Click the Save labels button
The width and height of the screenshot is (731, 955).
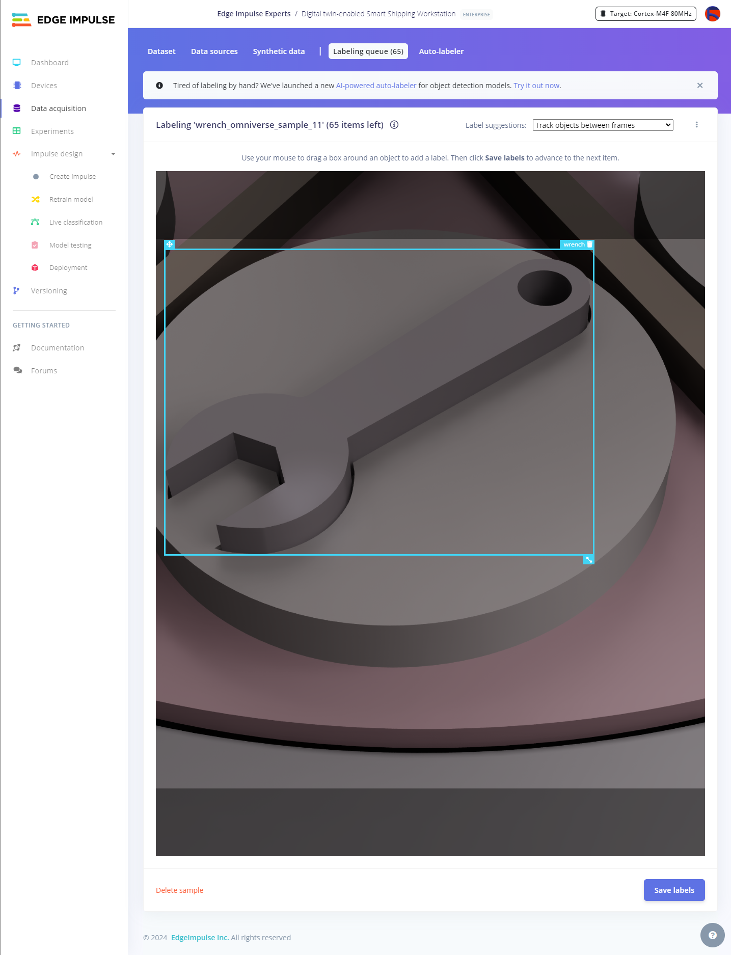click(x=673, y=890)
